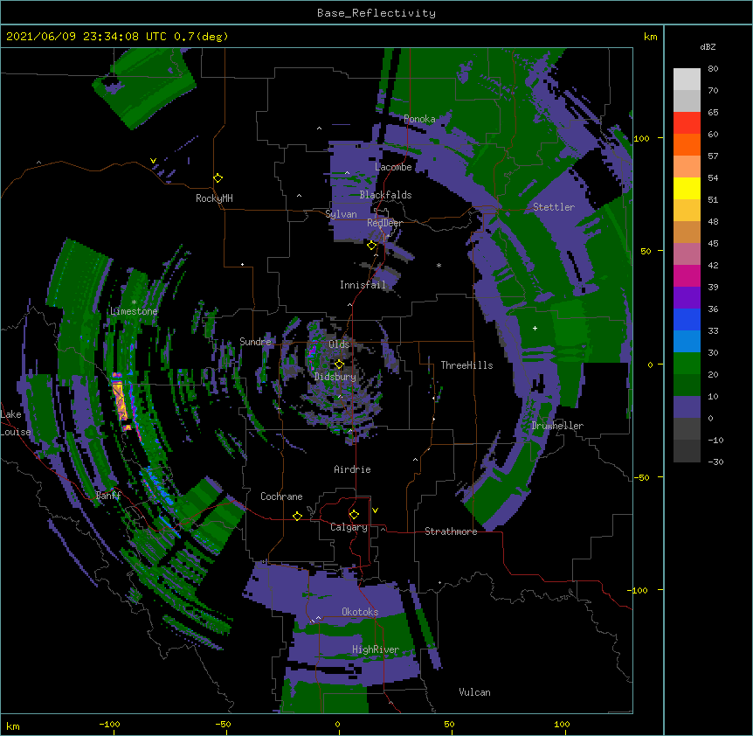Select the Olds label
This screenshot has width=753, height=736.
click(x=339, y=344)
